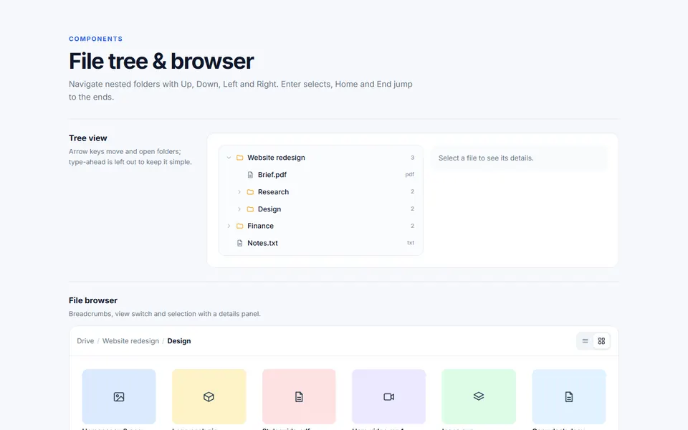Screen dimensions: 688x430
Task: Click the 'File tree & browser' page title
Action: (161, 61)
